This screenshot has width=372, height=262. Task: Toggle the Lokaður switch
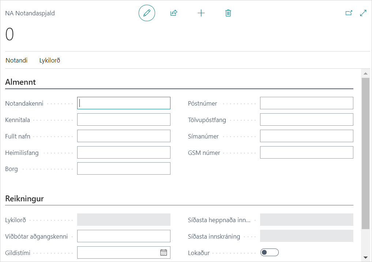270,252
